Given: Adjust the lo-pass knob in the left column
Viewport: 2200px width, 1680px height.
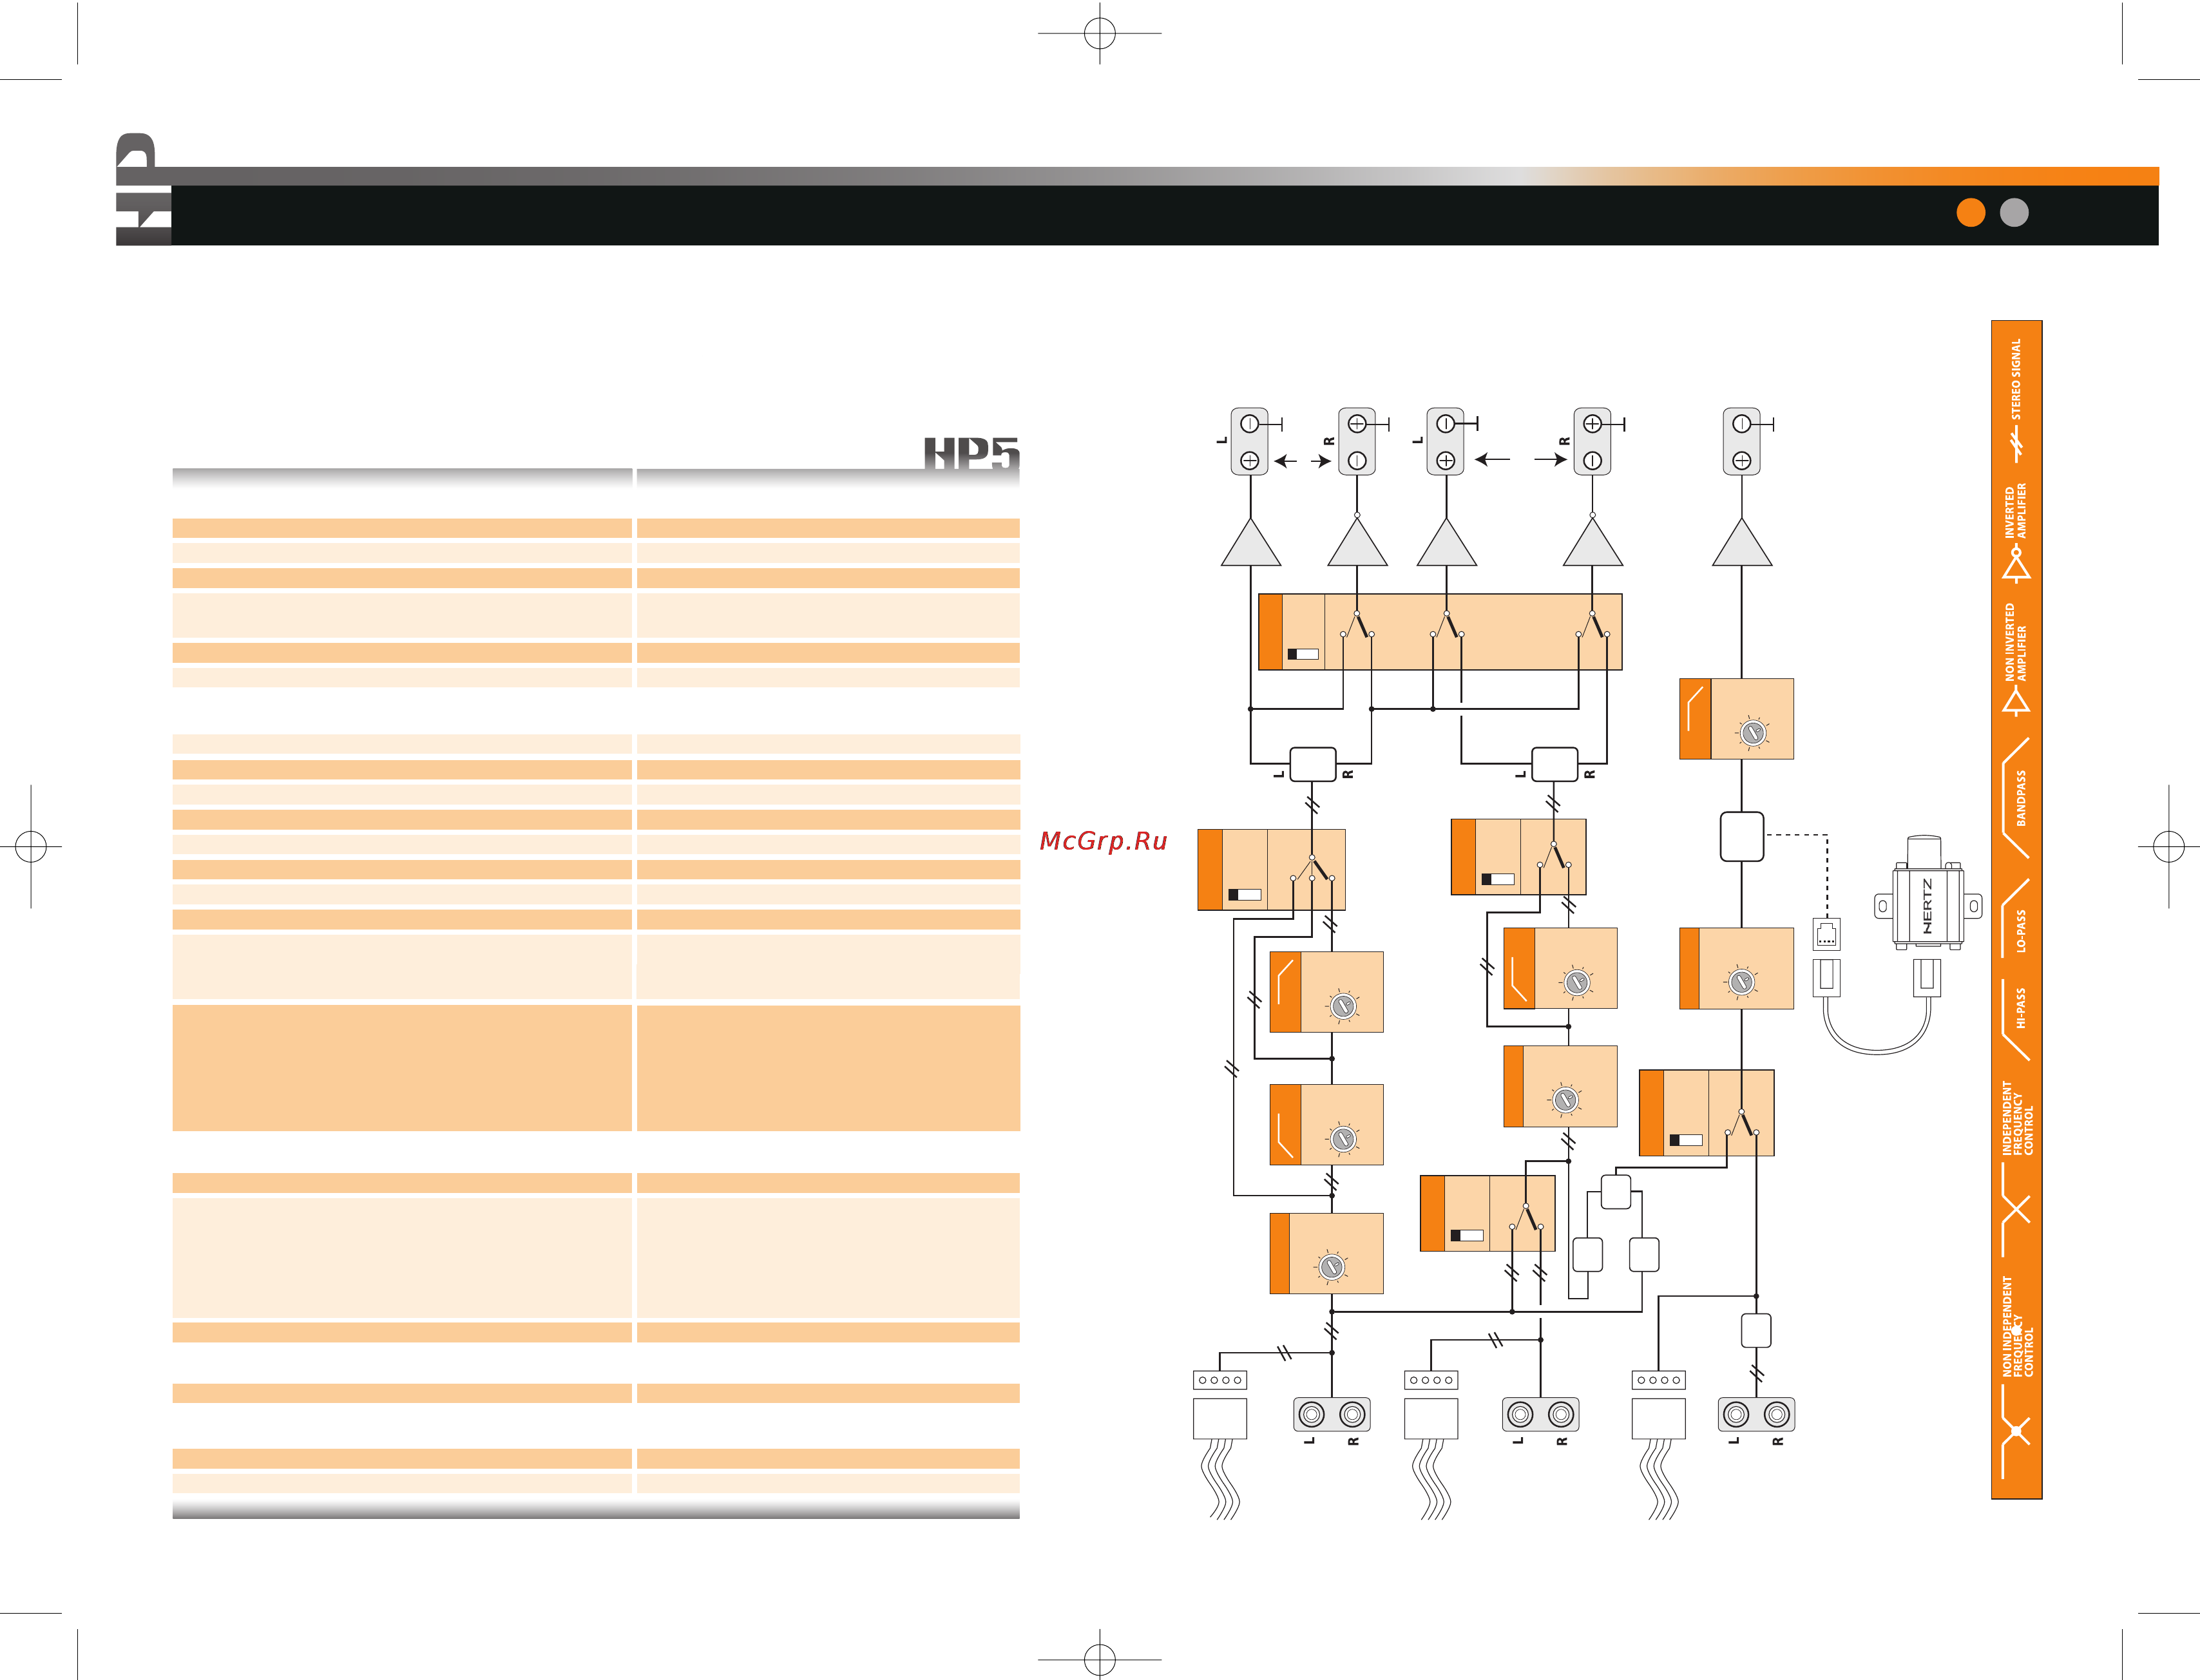Looking at the screenshot, I should point(1343,1139).
